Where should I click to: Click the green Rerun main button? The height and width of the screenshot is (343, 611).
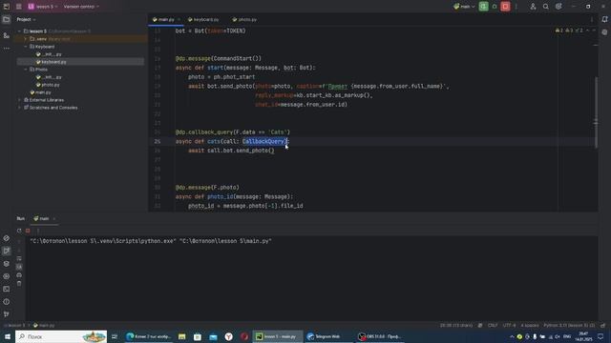click(x=483, y=7)
